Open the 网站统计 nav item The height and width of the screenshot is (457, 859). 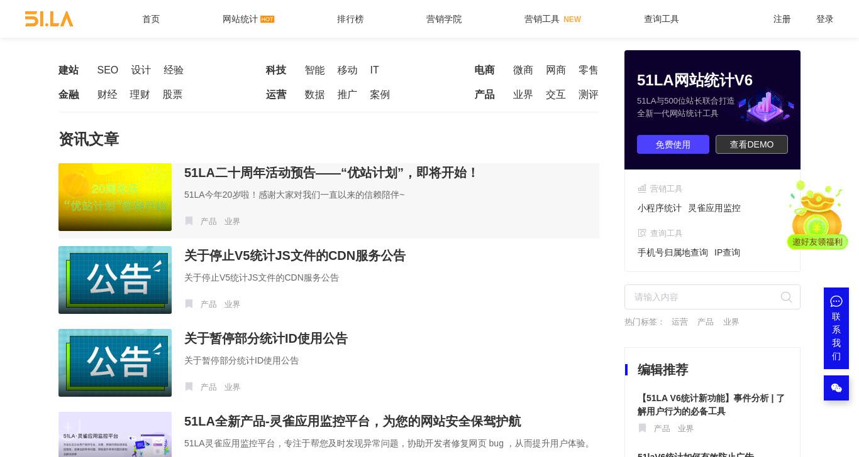click(x=240, y=19)
